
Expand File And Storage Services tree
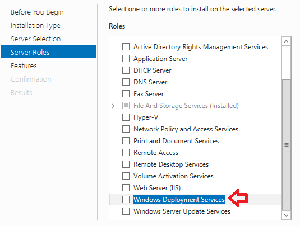tap(113, 106)
